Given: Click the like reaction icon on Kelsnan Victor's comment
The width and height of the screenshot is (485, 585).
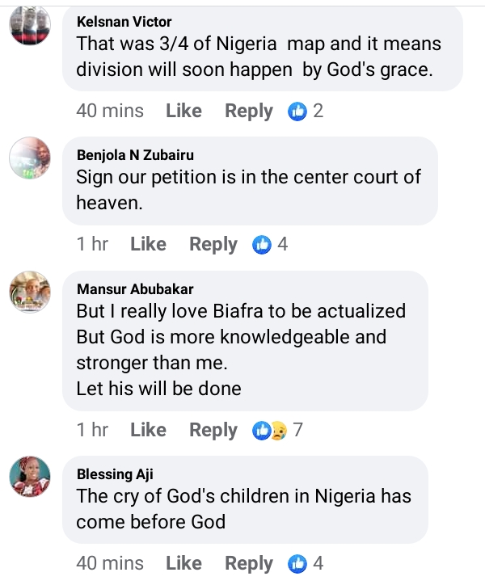Looking at the screenshot, I should pos(298,111).
